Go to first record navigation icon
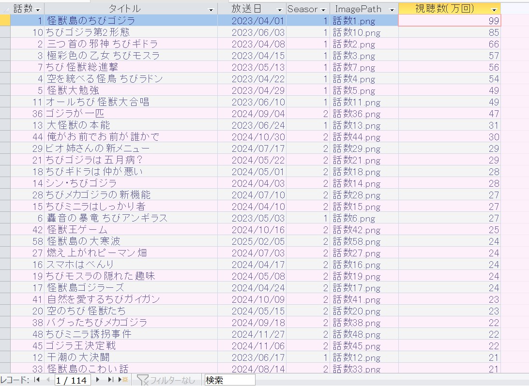Screen dimensions: 529x386 [37, 380]
